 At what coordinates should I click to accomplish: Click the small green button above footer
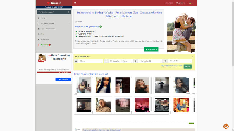(191, 123)
